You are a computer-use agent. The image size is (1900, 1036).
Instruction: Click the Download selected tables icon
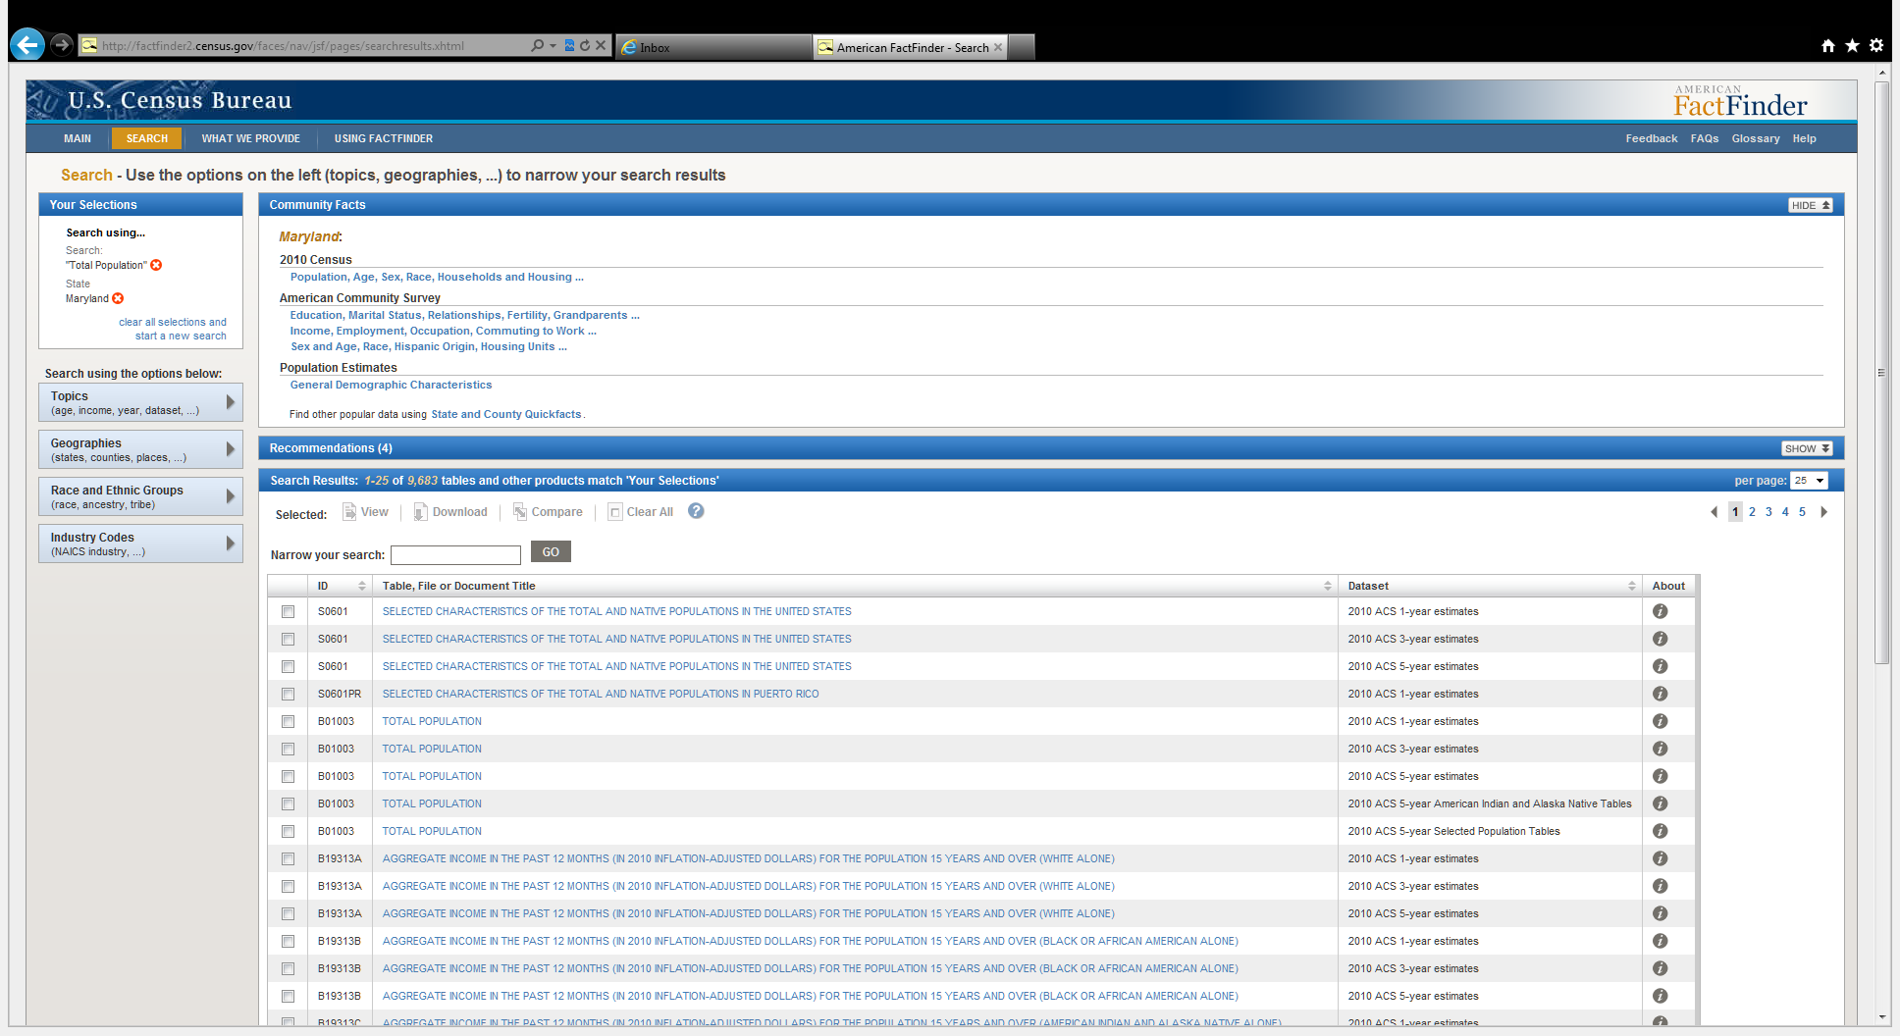pos(420,512)
